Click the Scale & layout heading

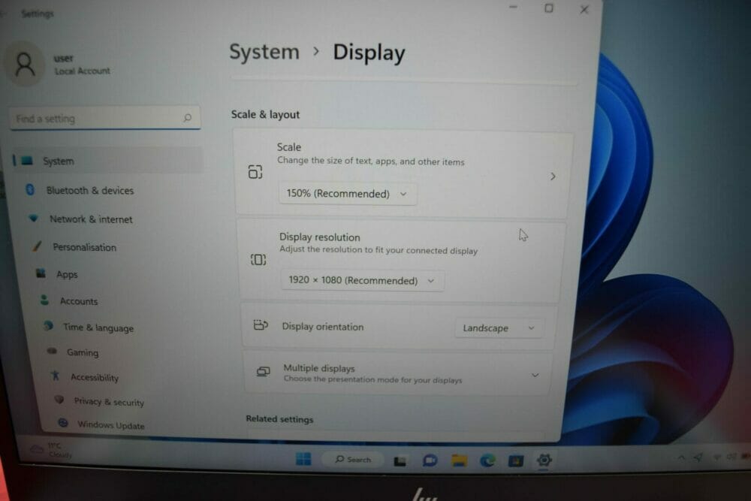point(265,114)
